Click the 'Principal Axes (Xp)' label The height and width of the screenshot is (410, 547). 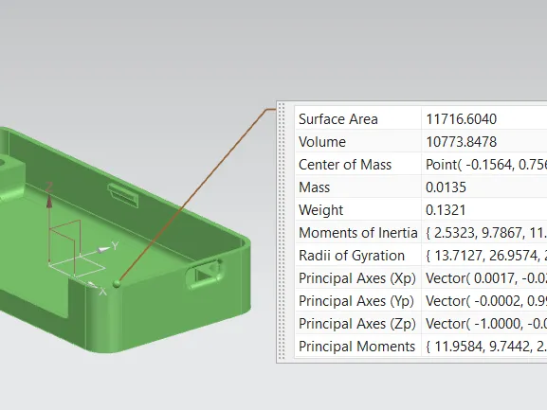[357, 278]
